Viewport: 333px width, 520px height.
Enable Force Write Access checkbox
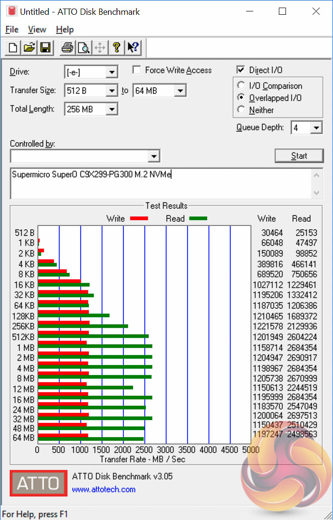[136, 70]
